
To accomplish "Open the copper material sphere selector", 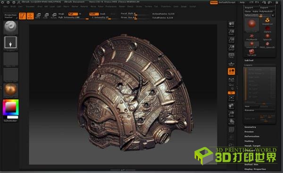I will click(11, 90).
